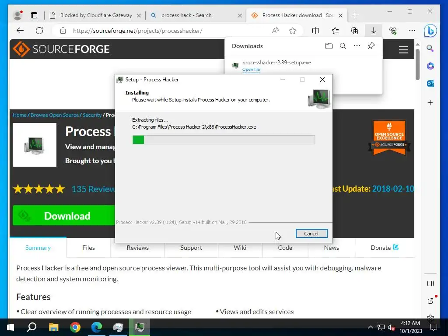Click the muted volume tray icon
The height and width of the screenshot is (336, 448).
pyautogui.click(x=391, y=327)
